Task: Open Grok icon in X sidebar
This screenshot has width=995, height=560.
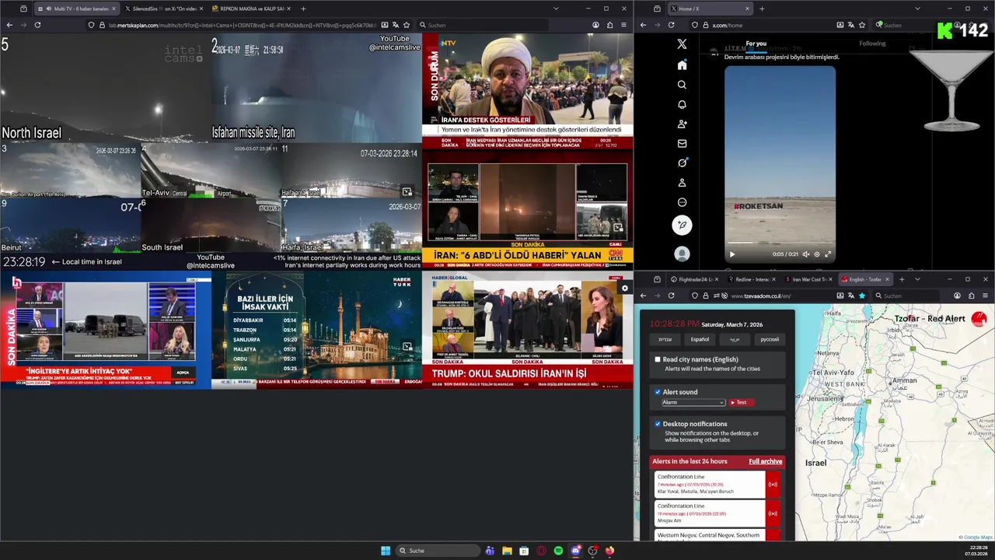Action: pyautogui.click(x=682, y=163)
